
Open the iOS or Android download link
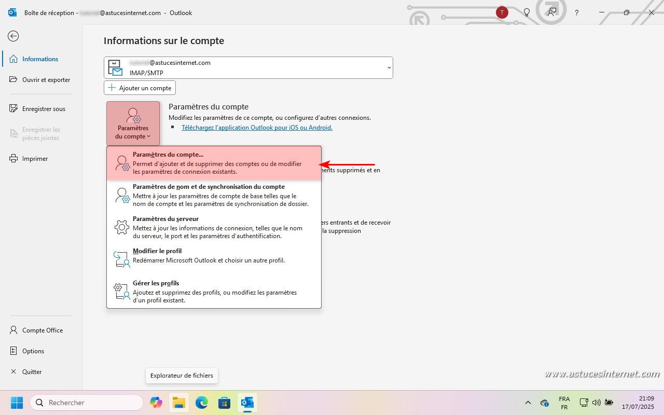click(257, 127)
